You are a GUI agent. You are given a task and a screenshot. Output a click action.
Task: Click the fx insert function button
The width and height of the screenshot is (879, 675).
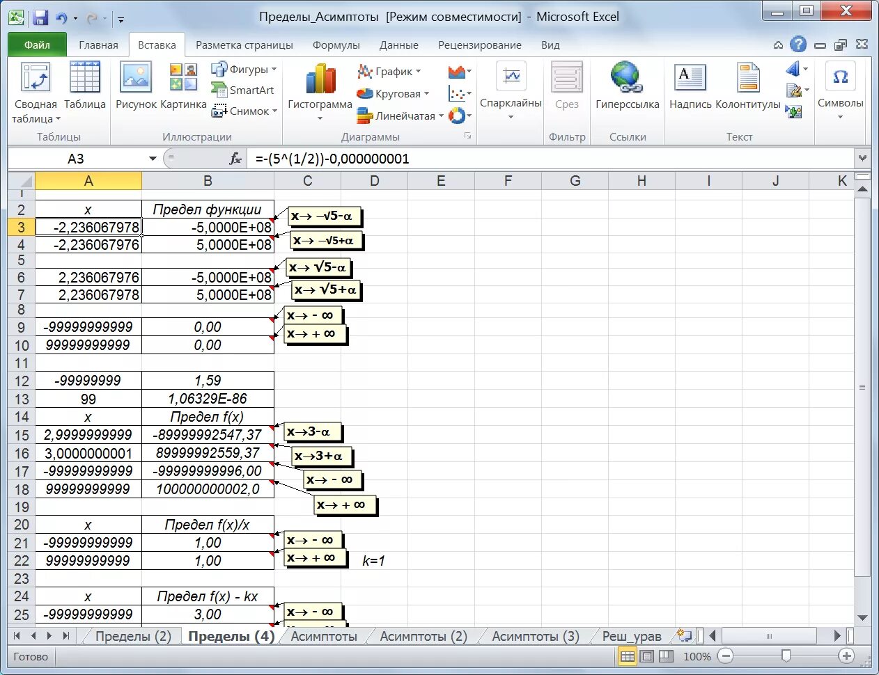(x=235, y=159)
